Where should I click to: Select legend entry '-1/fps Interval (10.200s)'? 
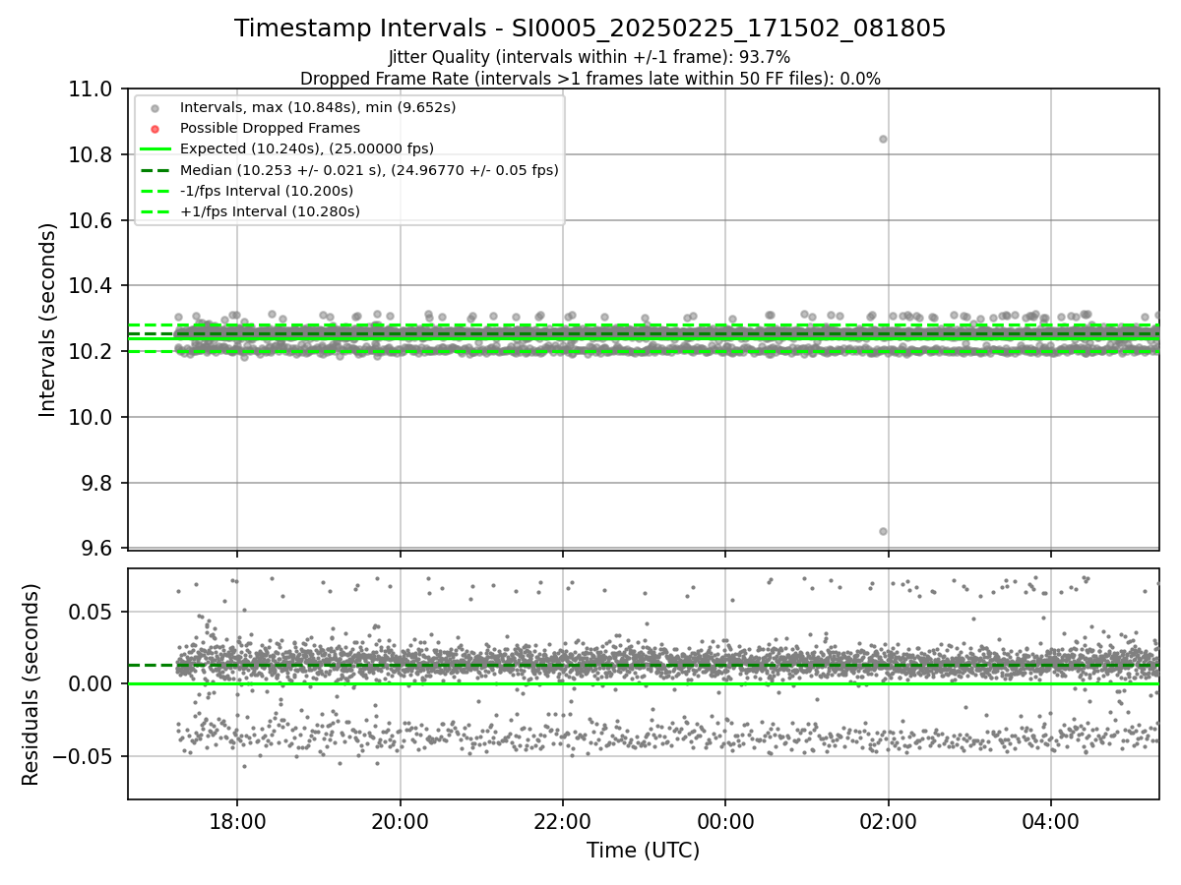point(267,191)
